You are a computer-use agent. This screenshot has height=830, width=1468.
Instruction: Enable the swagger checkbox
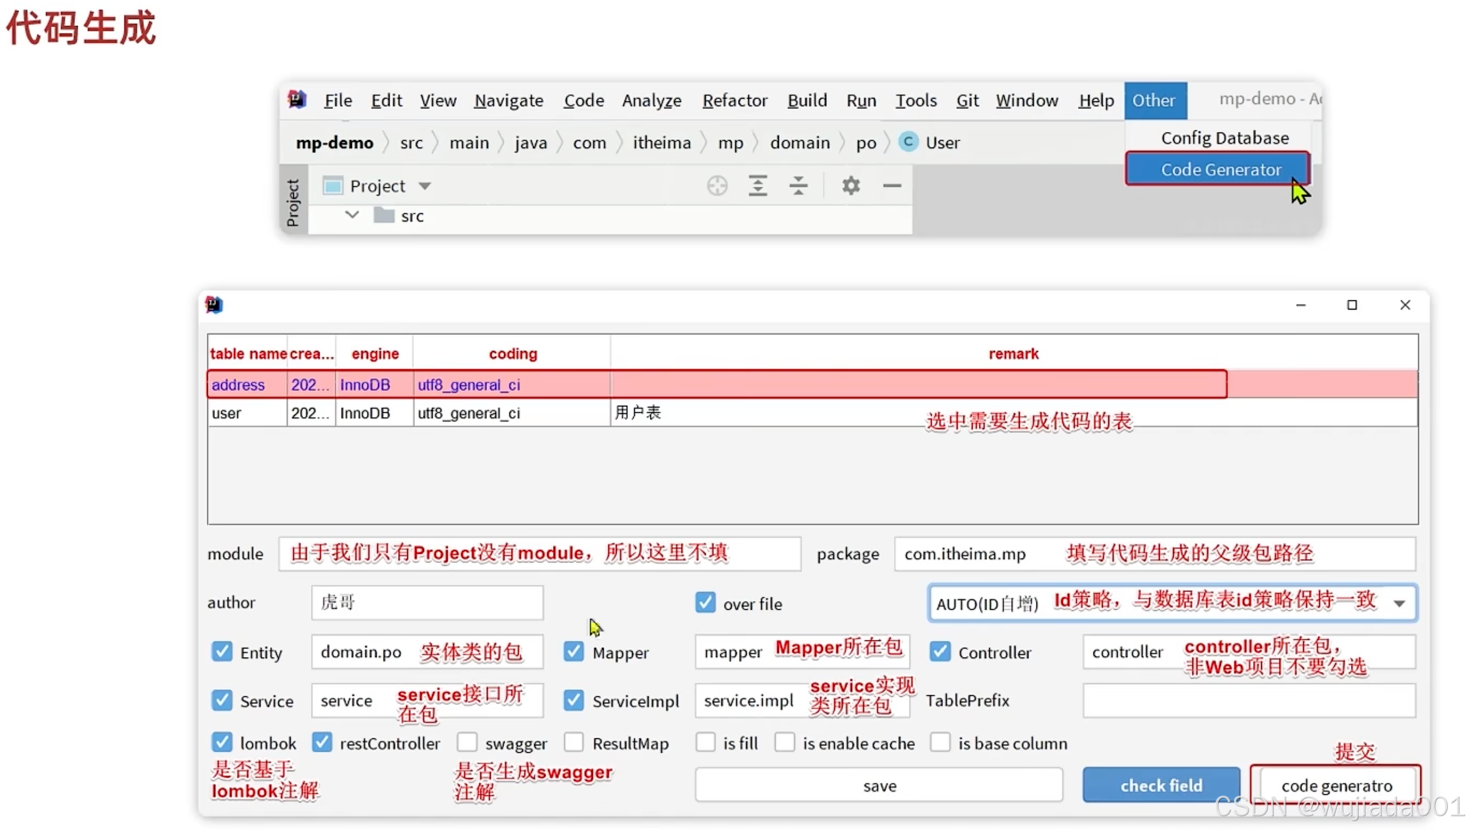coord(468,742)
